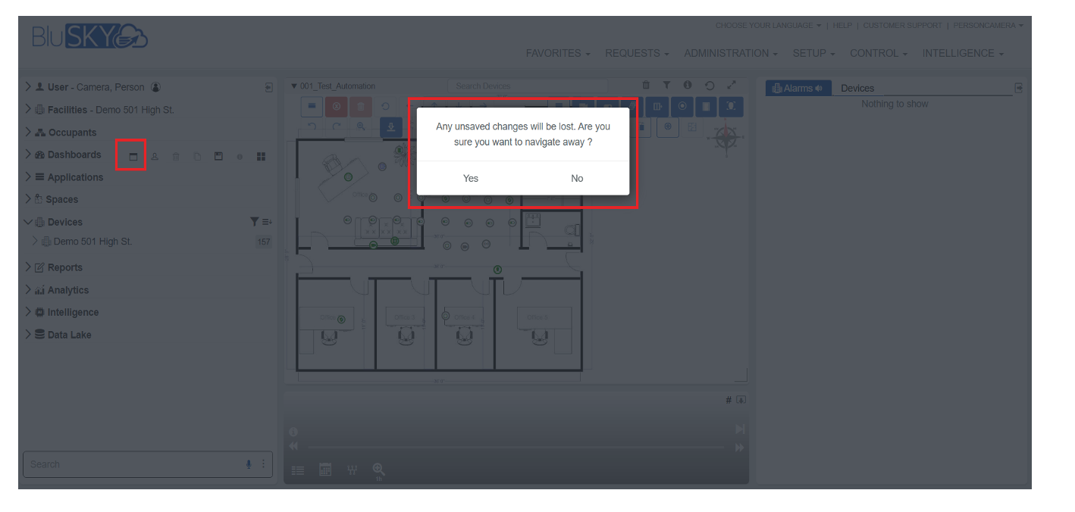This screenshot has height=512, width=1075.
Task: Click the calendar icon in timeline panel
Action: coord(325,470)
